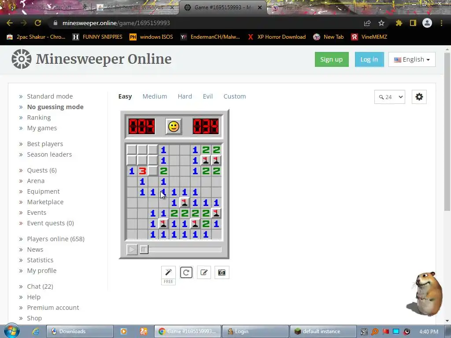Screen dimensions: 451x338
Task: Open the Windows Start orb
Action: pos(12,331)
